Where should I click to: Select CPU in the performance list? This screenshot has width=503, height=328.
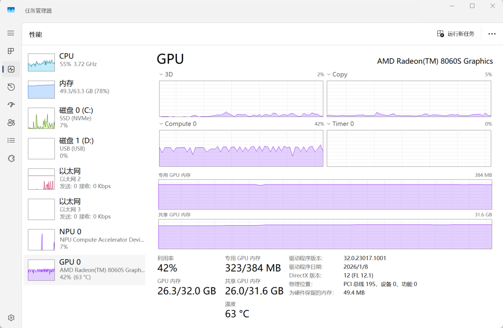(x=85, y=60)
